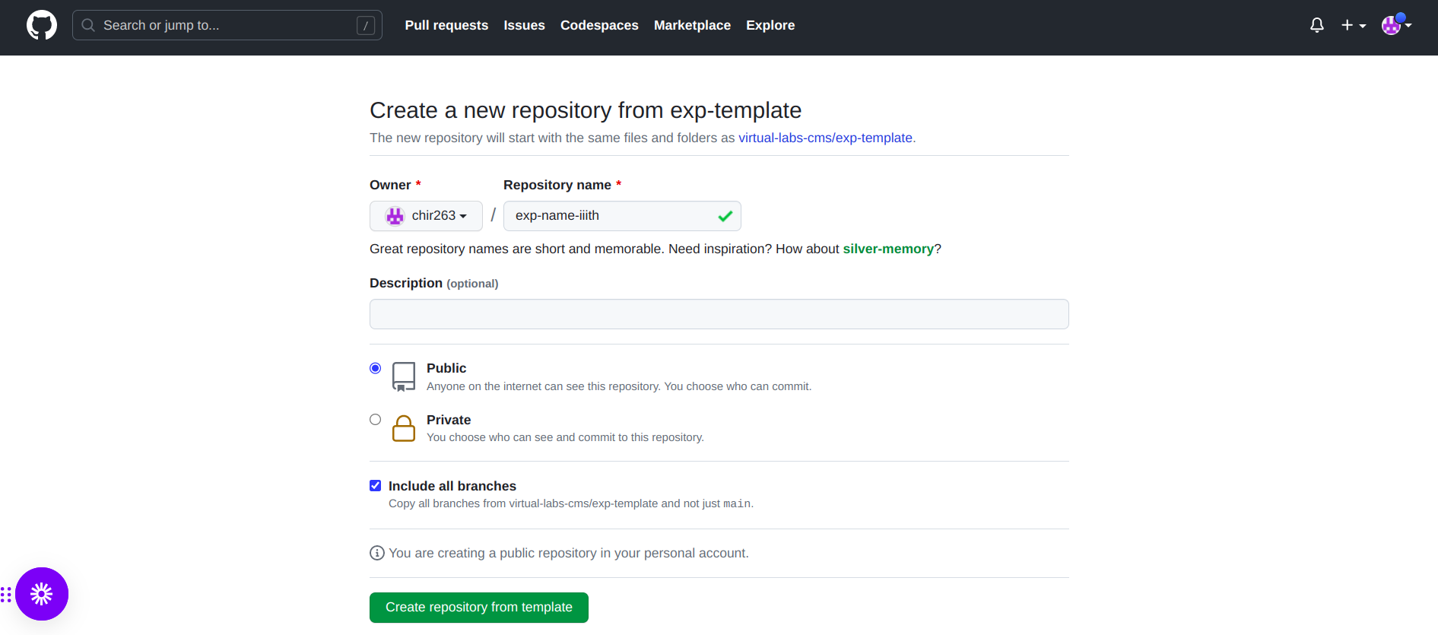Focus the Search or jump to field
1438x635 pixels.
coord(227,25)
